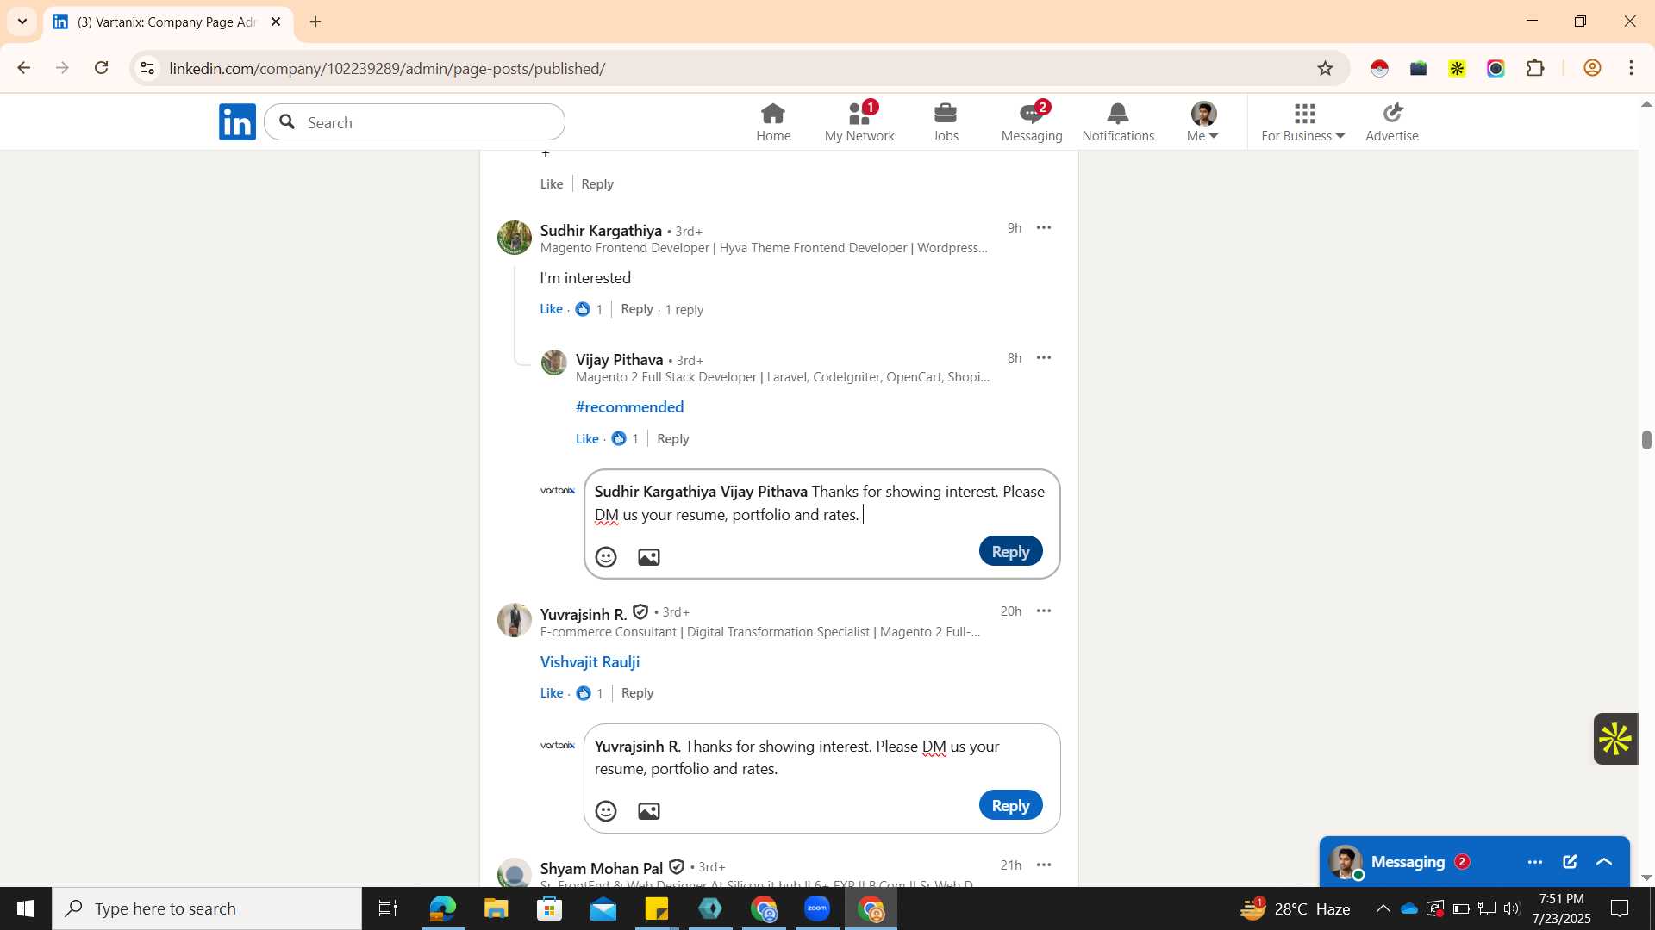Open options menu for Sudhir Kargathiya's comment
Screen dimensions: 1655x930
1044,228
